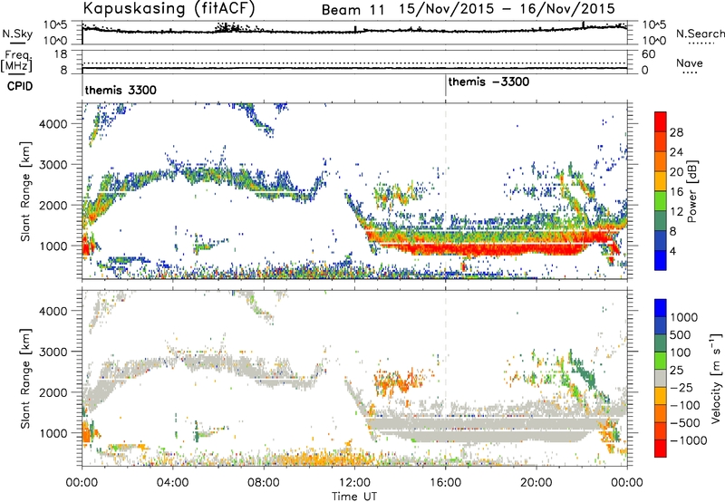Click the 'themis -3300' CPID marker text
Screen dimensions: 725x502
point(488,82)
